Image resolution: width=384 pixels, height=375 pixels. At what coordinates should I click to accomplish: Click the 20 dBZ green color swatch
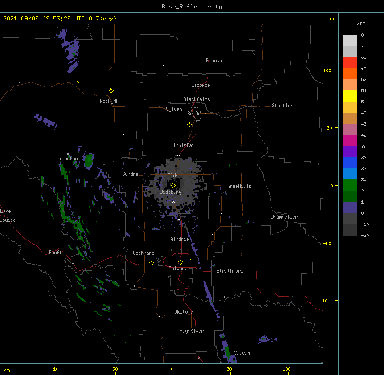[x=350, y=185]
